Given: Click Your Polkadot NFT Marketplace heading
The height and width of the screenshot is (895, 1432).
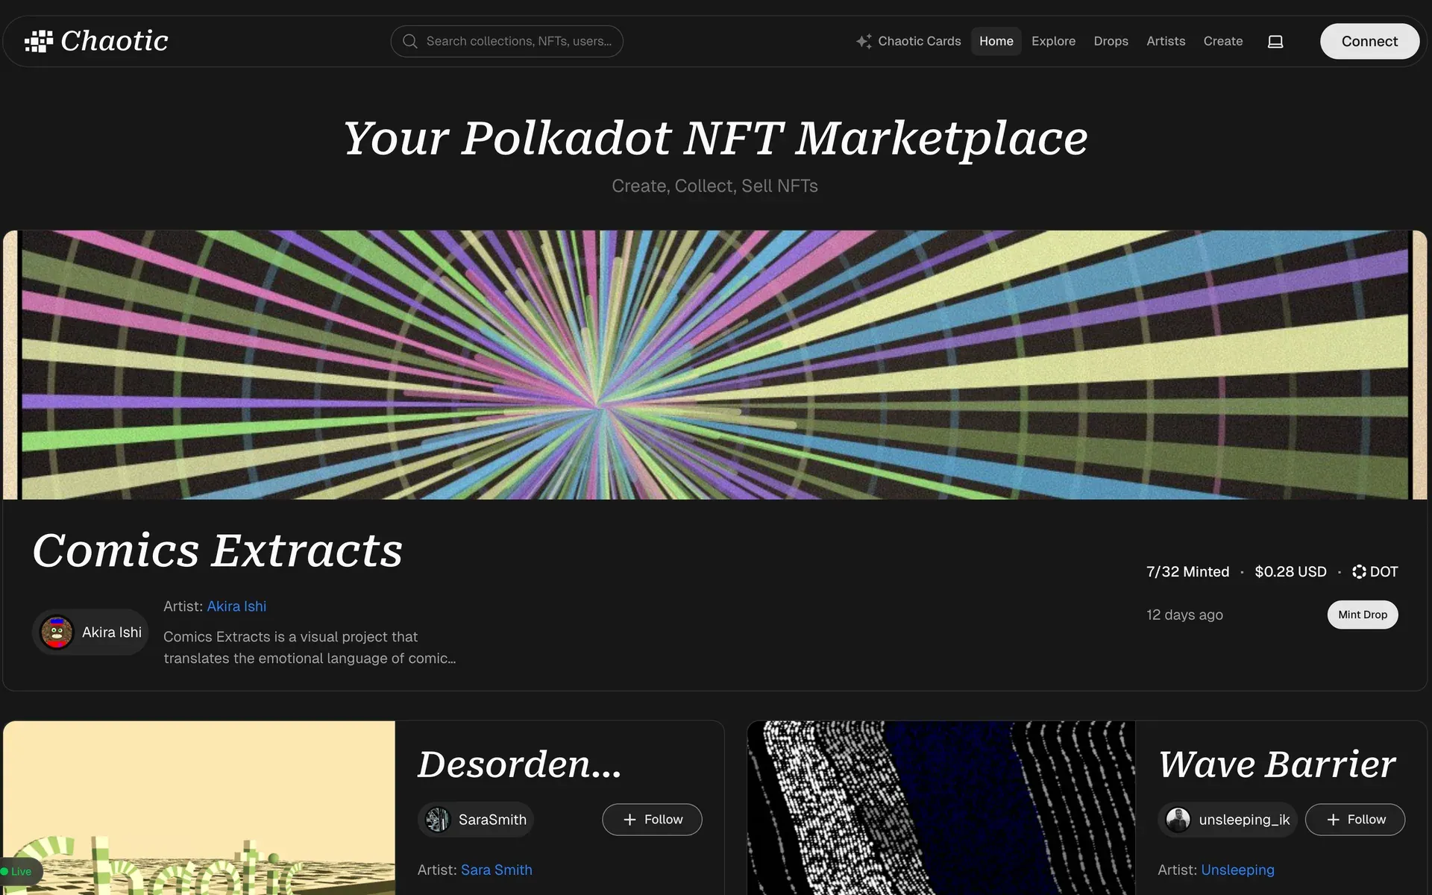Looking at the screenshot, I should point(715,138).
